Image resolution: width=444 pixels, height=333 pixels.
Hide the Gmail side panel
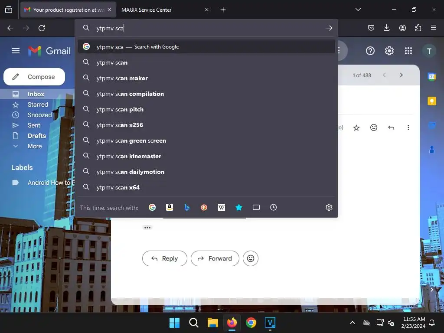431,289
